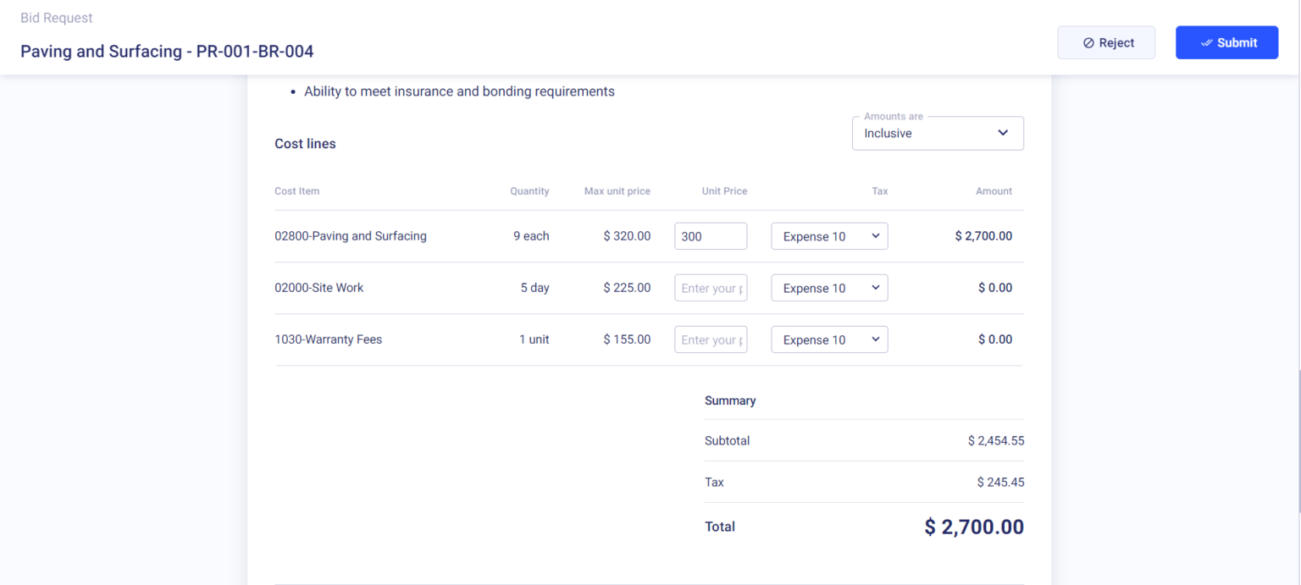Screen dimensions: 1301x585
Task: Click the chevron on the first Expense 10 dropdown
Action: click(x=877, y=236)
